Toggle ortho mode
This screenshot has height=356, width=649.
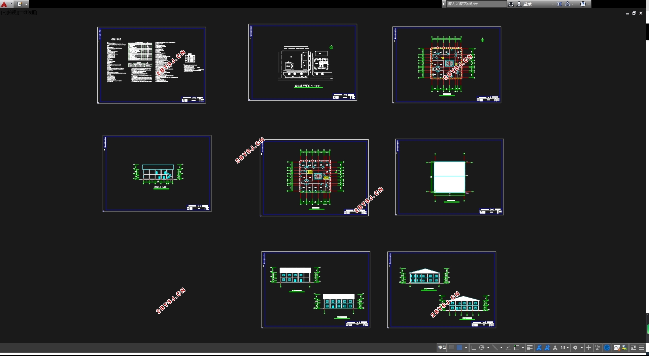coord(474,348)
